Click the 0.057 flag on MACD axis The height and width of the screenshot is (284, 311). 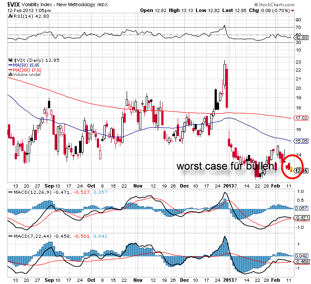301,208
